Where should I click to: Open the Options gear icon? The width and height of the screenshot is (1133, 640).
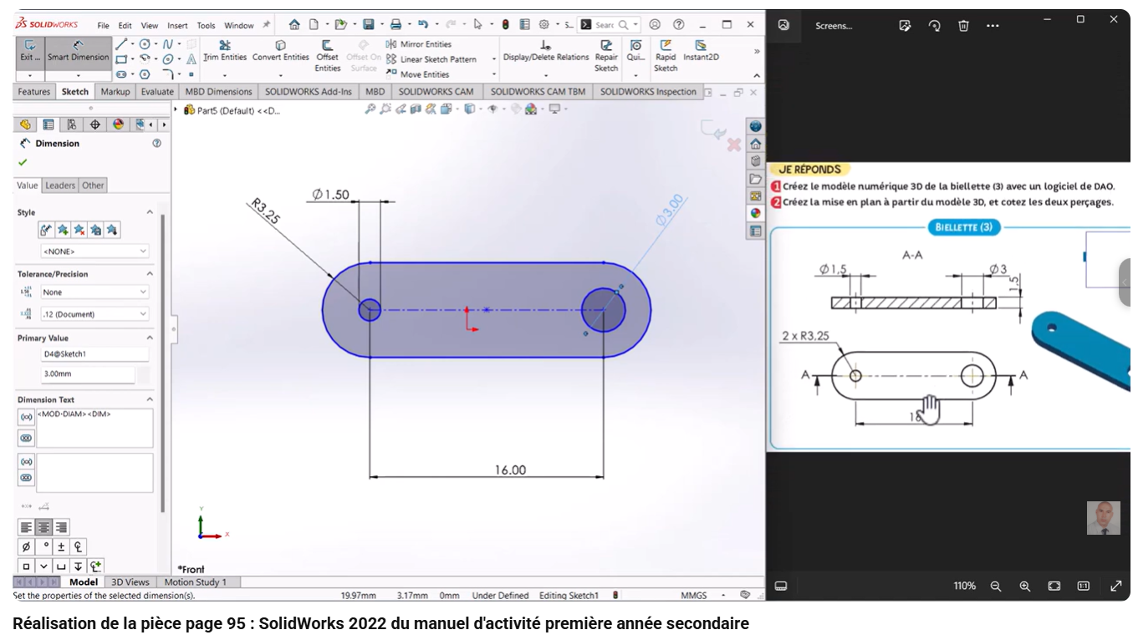click(544, 25)
